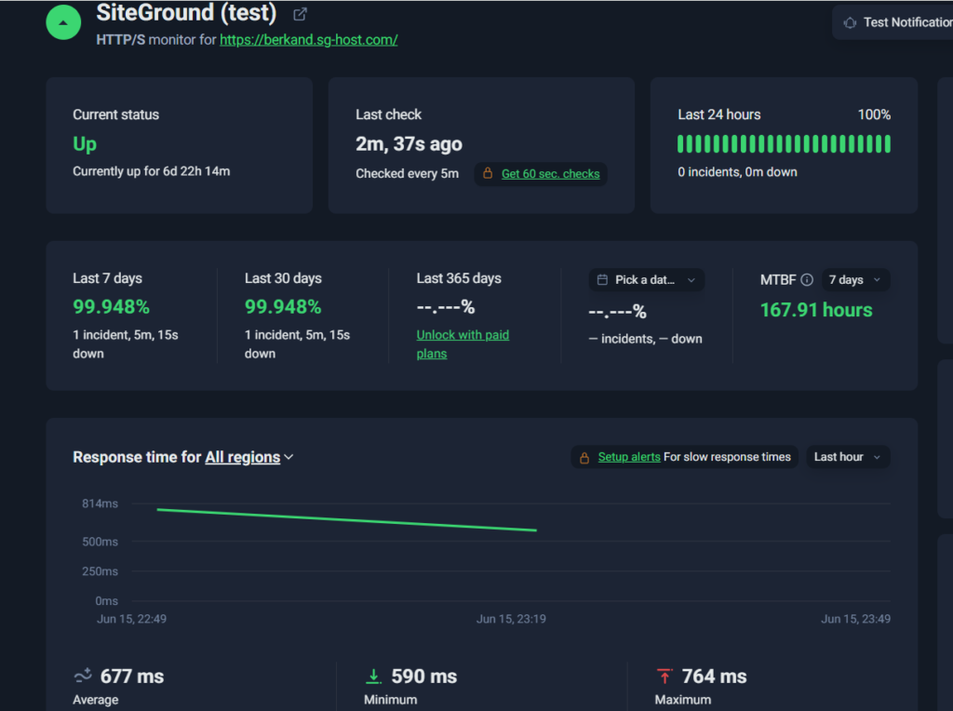Click the 814ms axis label
This screenshot has width=953, height=711.
pos(101,503)
